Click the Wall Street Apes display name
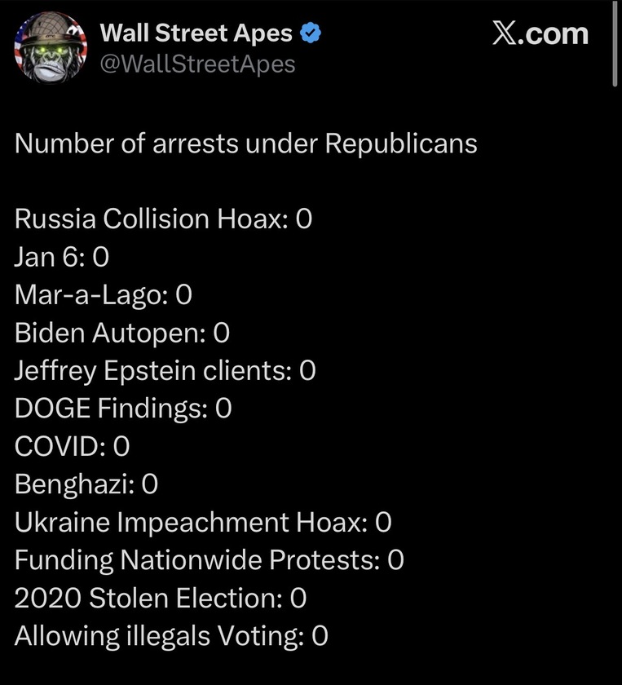622x685 pixels. coord(196,33)
